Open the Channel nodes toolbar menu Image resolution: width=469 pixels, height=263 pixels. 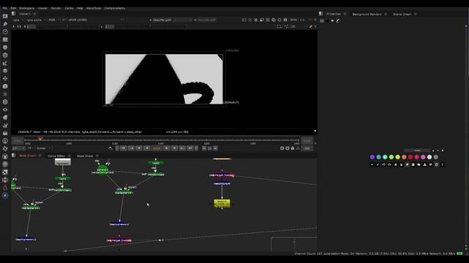point(5,39)
